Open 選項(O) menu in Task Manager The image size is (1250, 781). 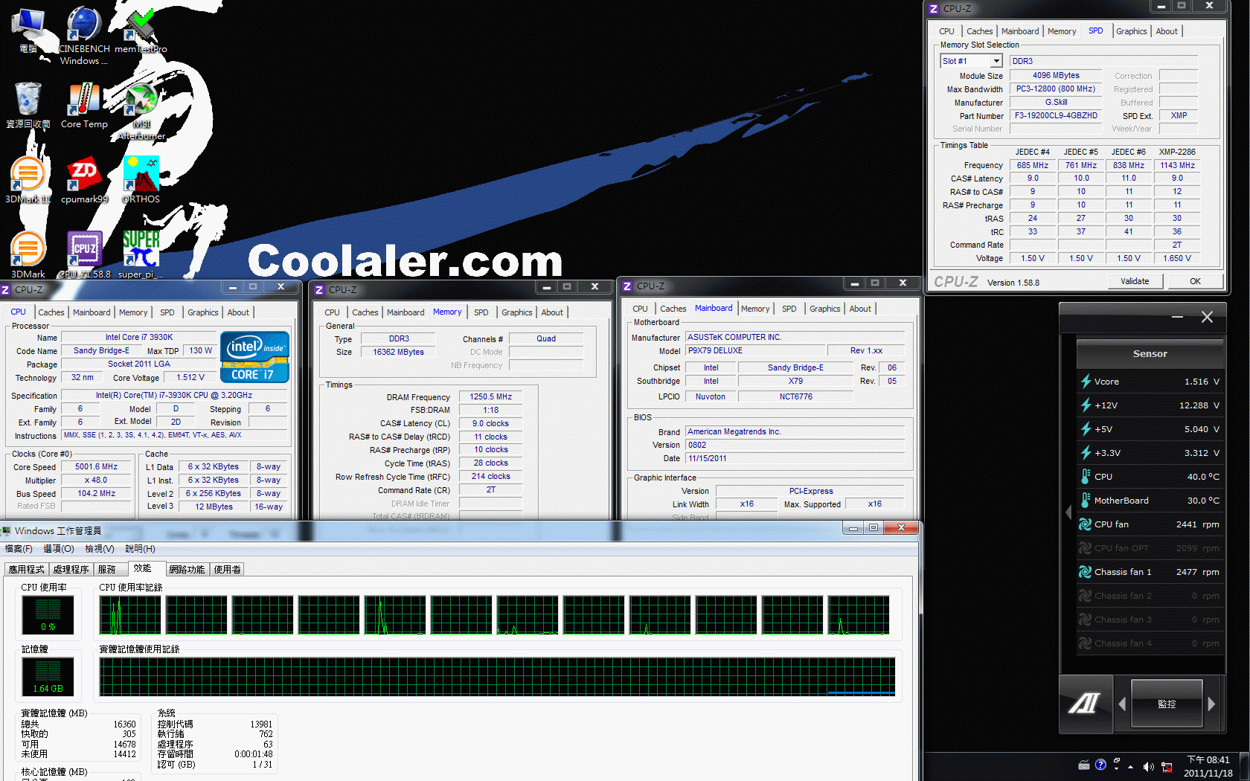(59, 549)
